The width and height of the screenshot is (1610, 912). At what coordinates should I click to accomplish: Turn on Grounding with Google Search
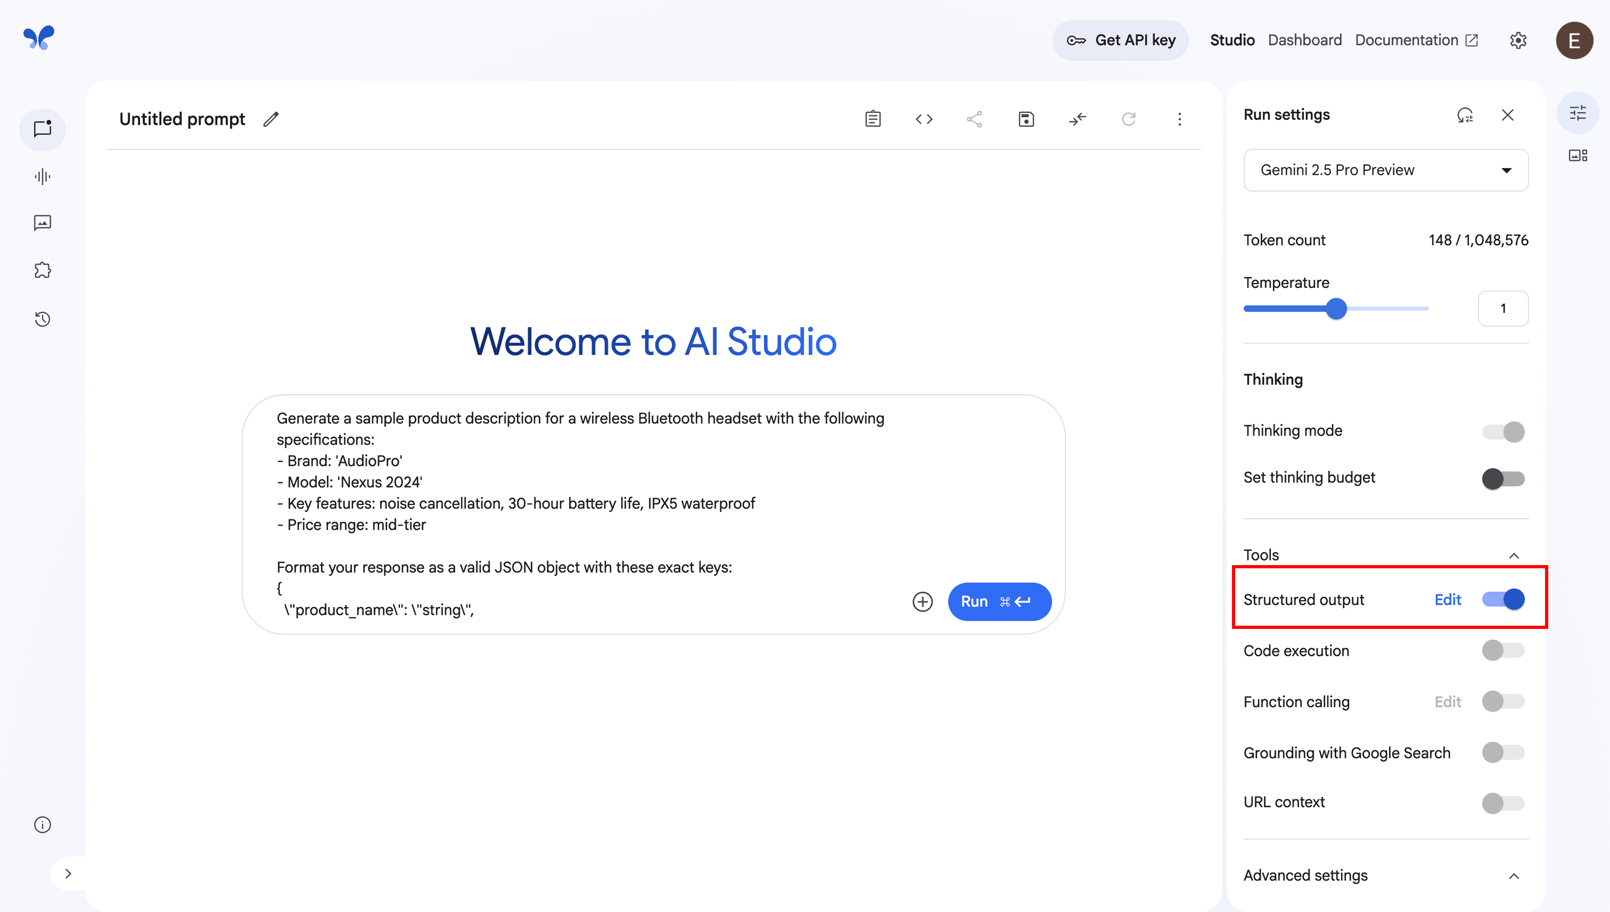pyautogui.click(x=1503, y=752)
